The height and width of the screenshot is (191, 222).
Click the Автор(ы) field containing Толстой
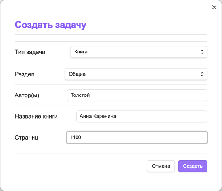click(x=137, y=95)
